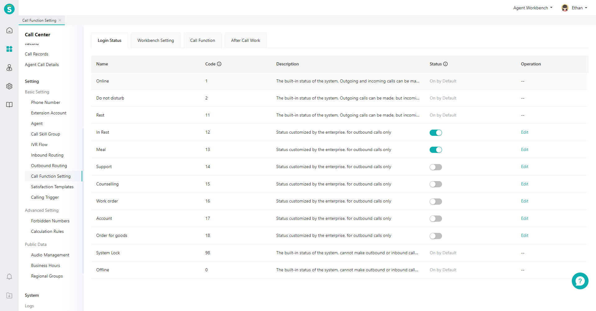Click the help chat bubble button
The height and width of the screenshot is (311, 596).
click(x=580, y=281)
